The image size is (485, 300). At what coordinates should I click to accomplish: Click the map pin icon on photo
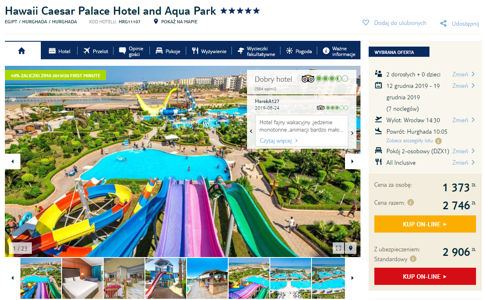click(x=351, y=248)
